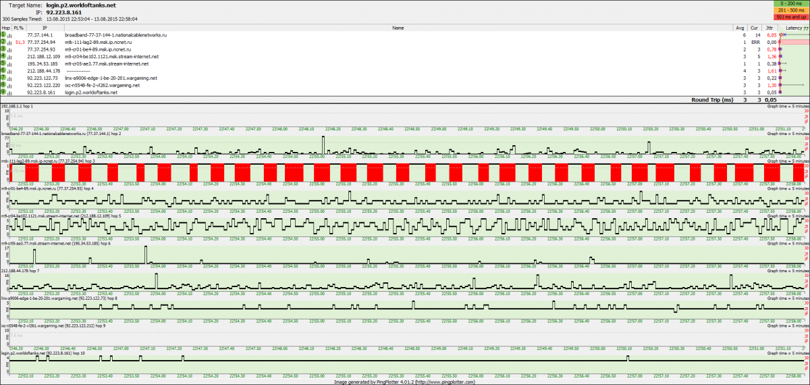810x385 pixels.
Task: Click the IP column header
Action: click(x=45, y=28)
